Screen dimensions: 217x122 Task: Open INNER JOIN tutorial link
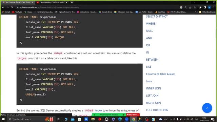point(154,88)
